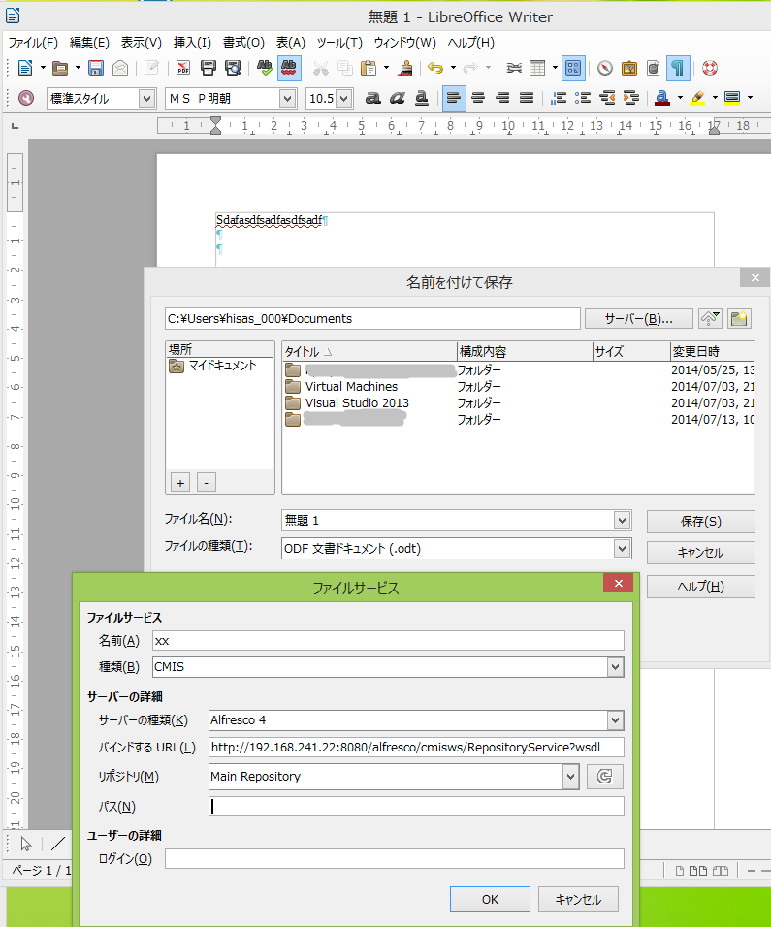Select the Clone Formatting paintbrush
Screen dimensions: 771x927
pyautogui.click(x=405, y=68)
